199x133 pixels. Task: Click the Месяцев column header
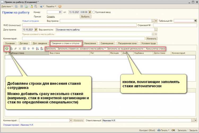[x=115, y=53]
